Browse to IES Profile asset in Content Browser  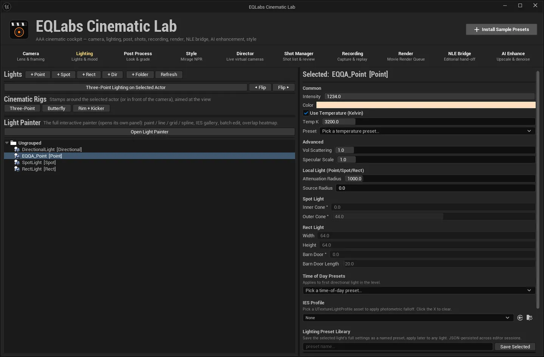click(x=529, y=318)
